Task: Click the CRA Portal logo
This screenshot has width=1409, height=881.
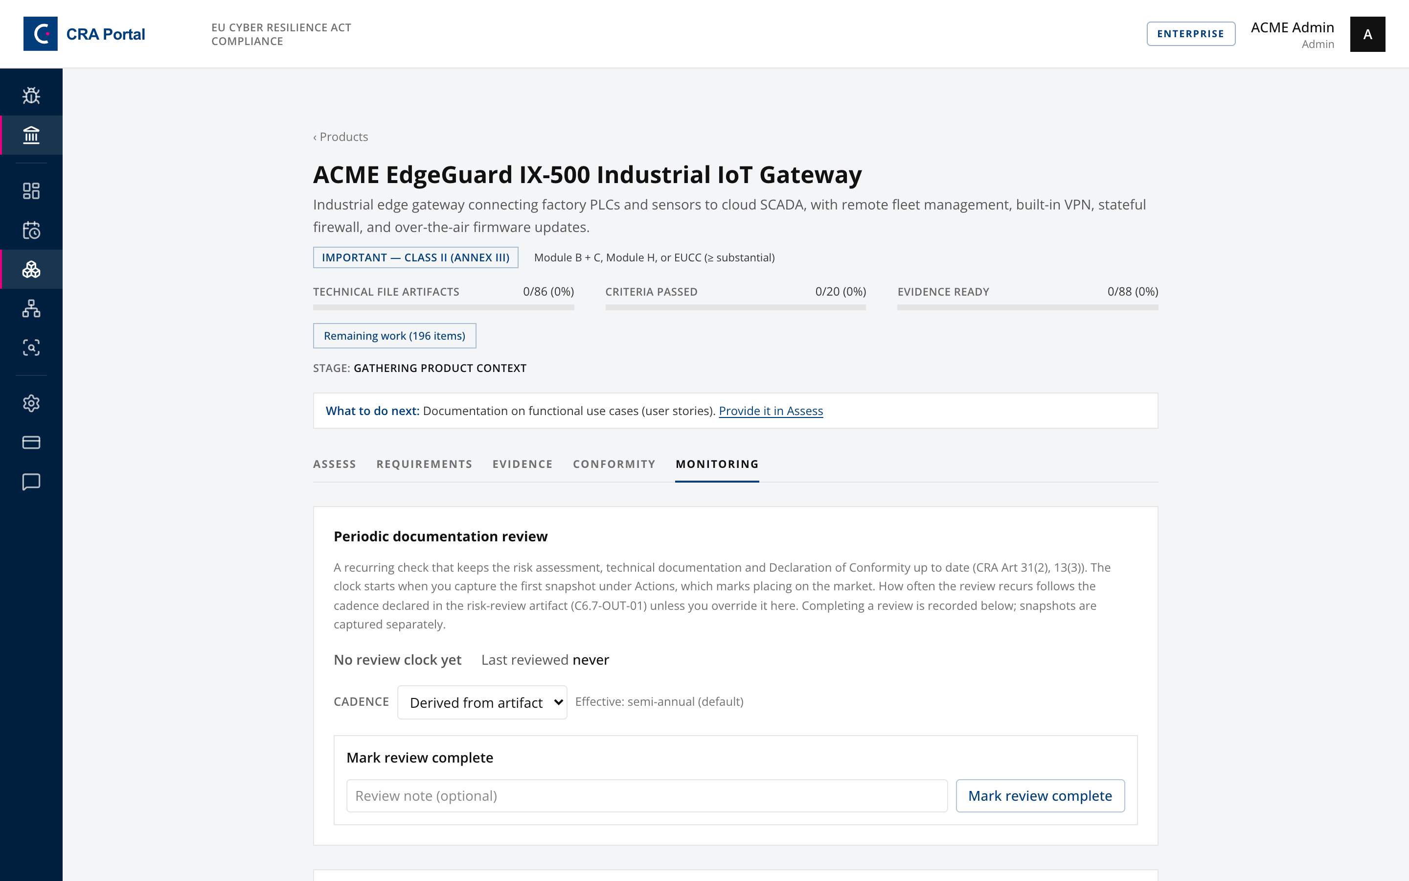Action: 85,34
